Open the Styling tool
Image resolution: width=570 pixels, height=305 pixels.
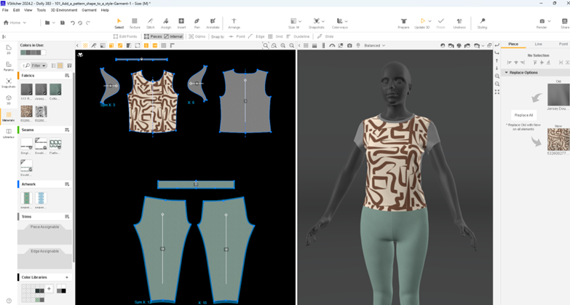482,23
